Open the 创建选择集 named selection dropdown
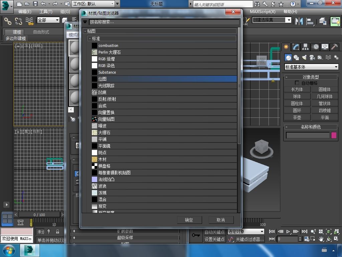The image size is (342, 257). click(x=272, y=20)
